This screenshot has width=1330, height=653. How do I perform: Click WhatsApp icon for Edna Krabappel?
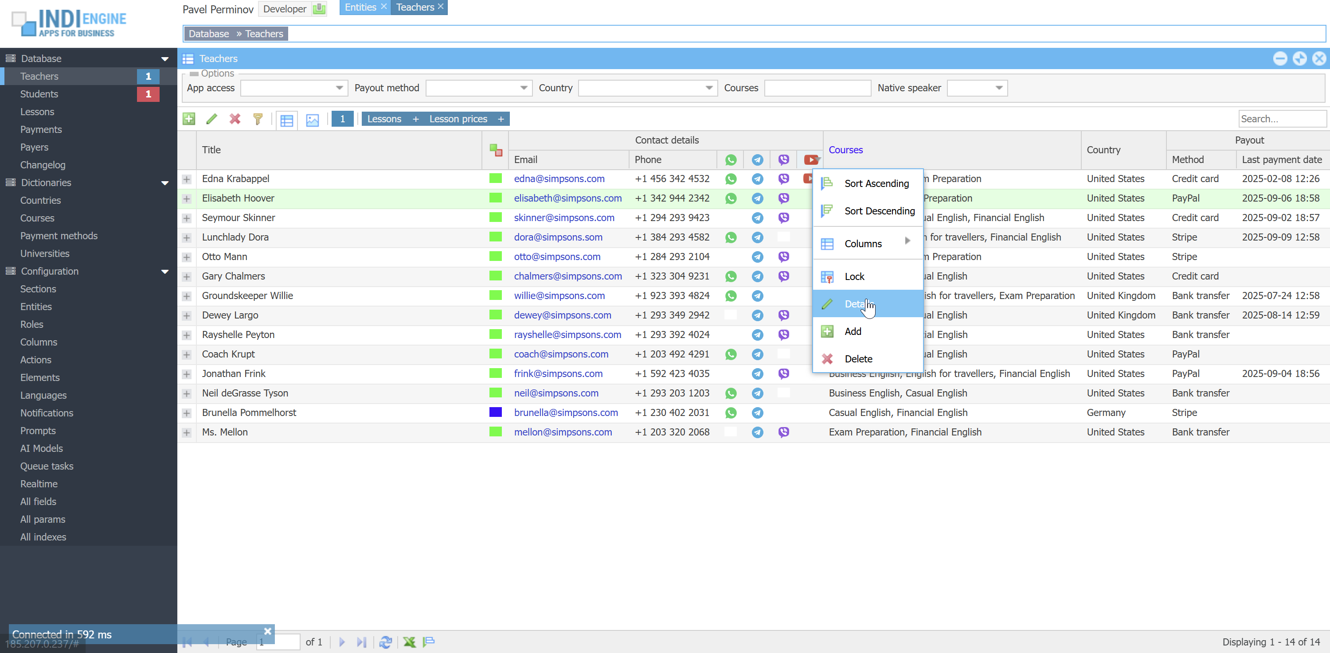click(731, 179)
